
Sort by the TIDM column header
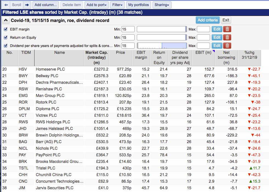pyautogui.click(x=26, y=58)
